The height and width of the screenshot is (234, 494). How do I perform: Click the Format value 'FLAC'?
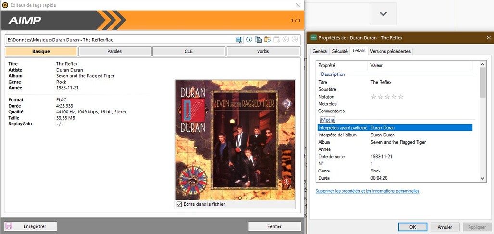pyautogui.click(x=62, y=99)
